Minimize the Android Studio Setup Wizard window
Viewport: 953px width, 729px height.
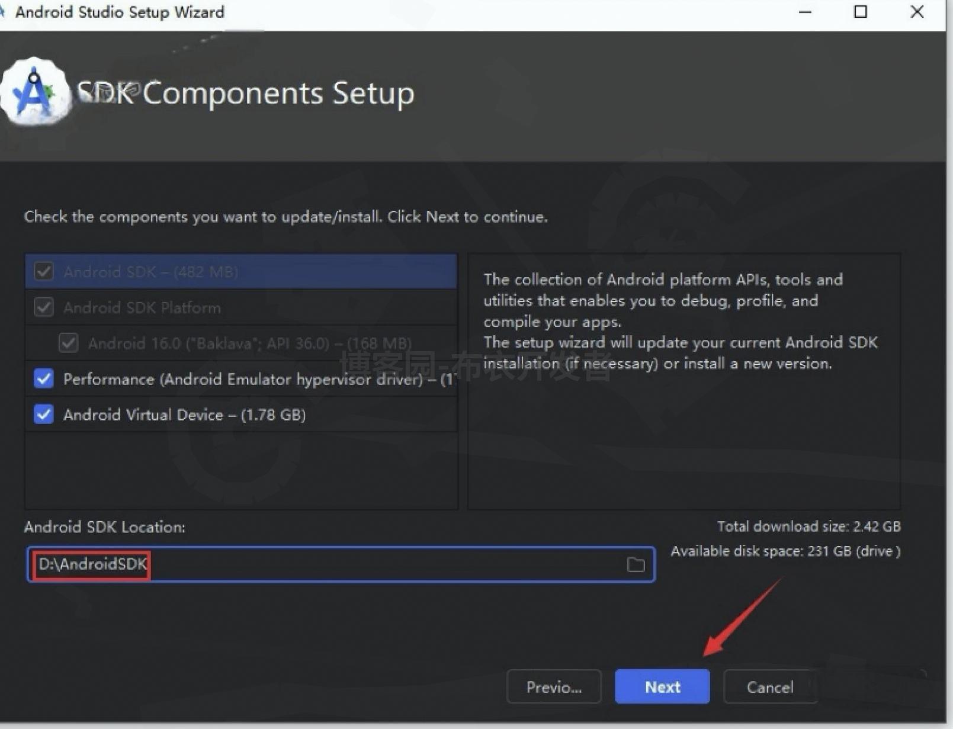tap(805, 12)
